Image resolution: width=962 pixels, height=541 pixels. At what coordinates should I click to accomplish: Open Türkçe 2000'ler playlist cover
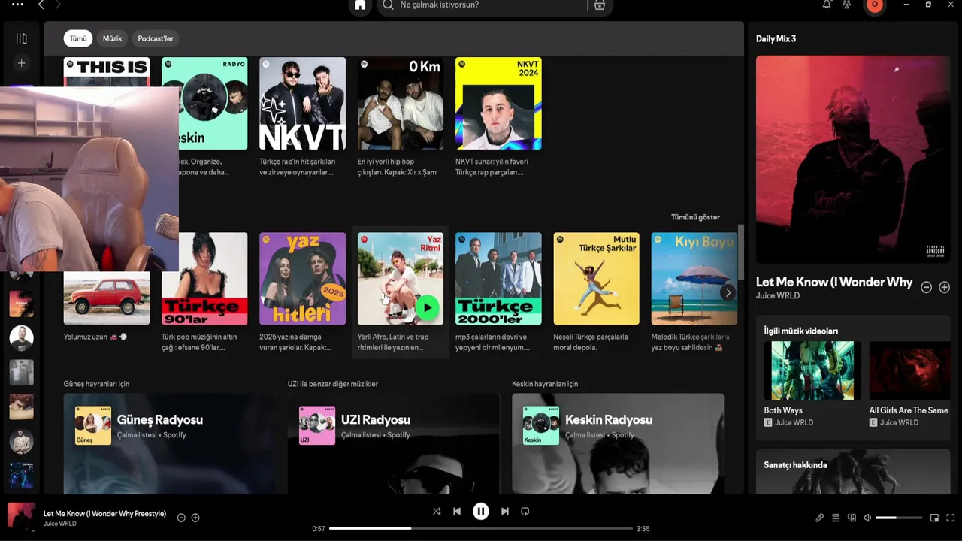pos(498,279)
